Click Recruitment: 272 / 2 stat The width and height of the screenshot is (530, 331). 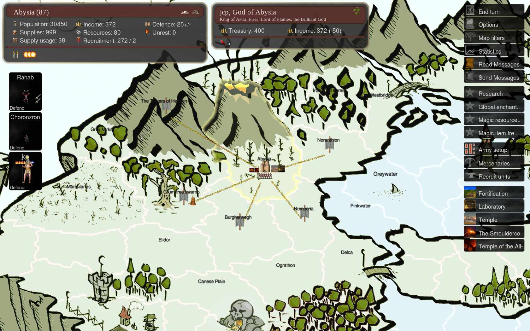pyautogui.click(x=106, y=41)
